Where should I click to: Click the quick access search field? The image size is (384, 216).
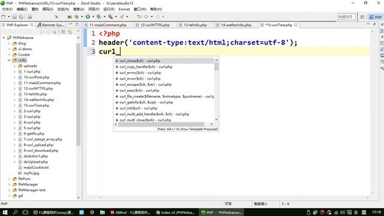[346, 17]
